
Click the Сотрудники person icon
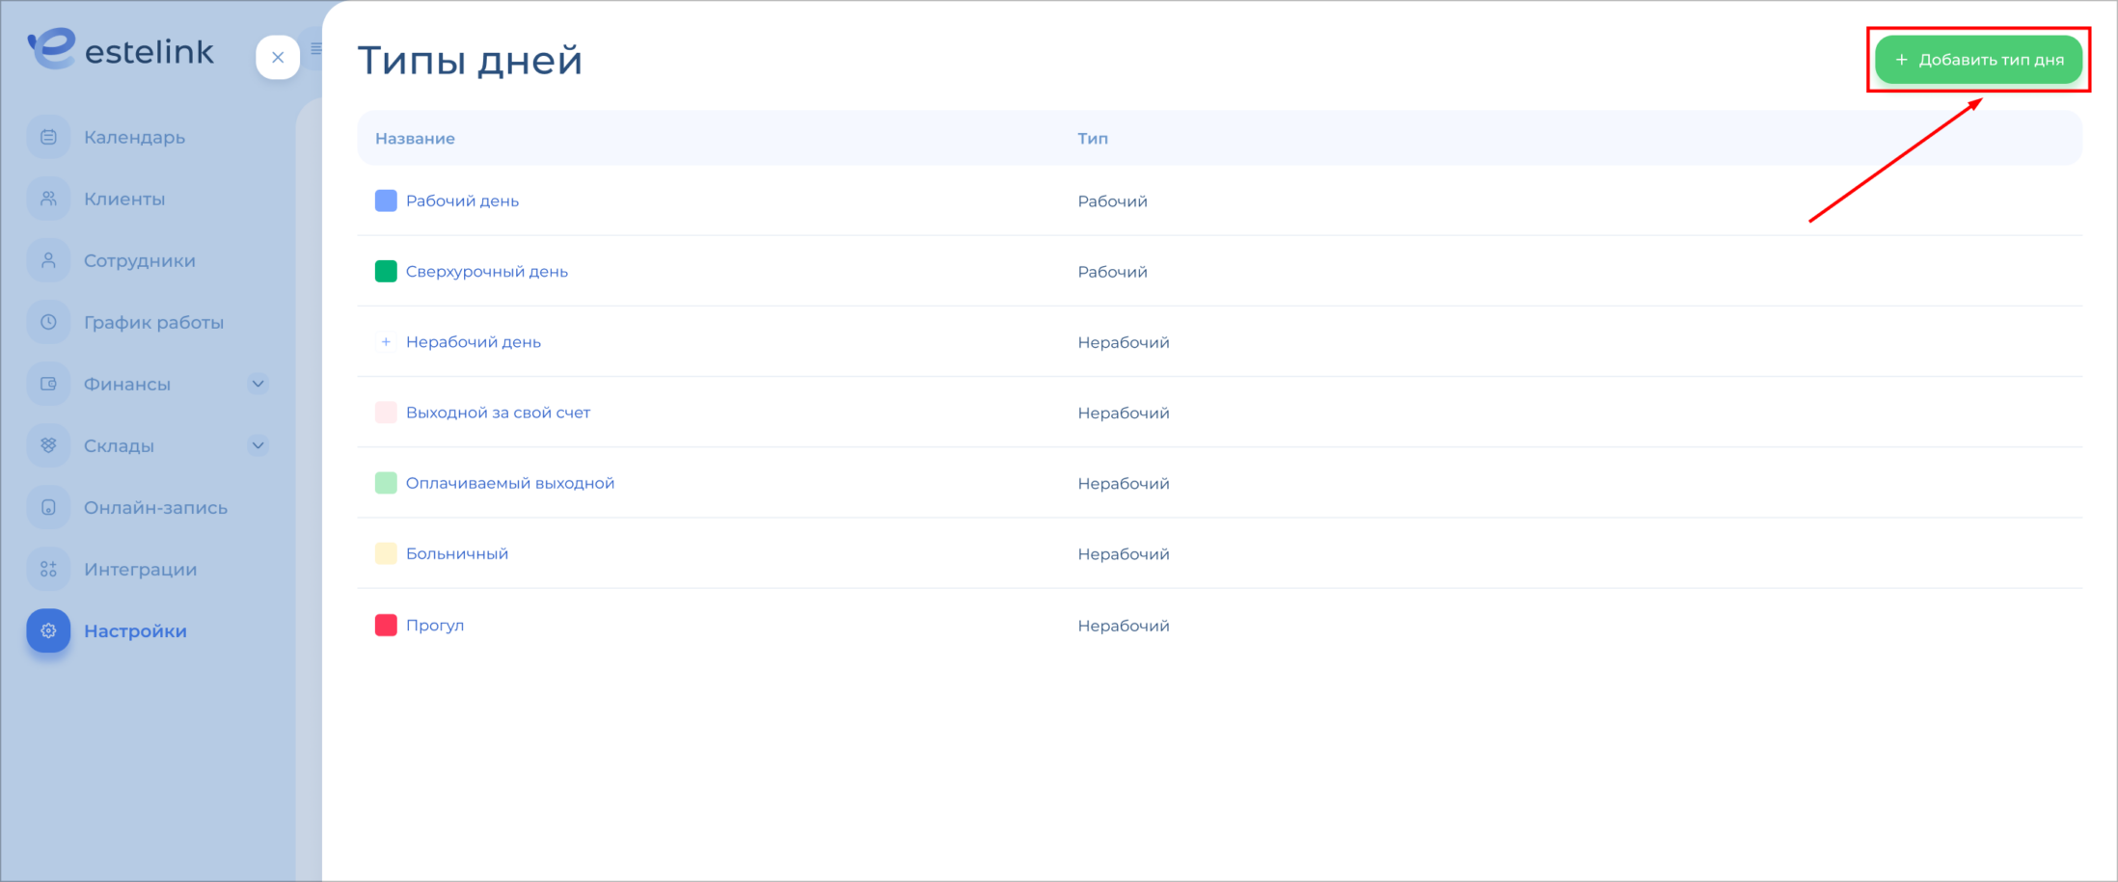pos(48,260)
